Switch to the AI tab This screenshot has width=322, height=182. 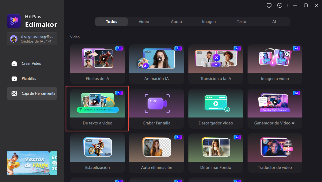(274, 22)
